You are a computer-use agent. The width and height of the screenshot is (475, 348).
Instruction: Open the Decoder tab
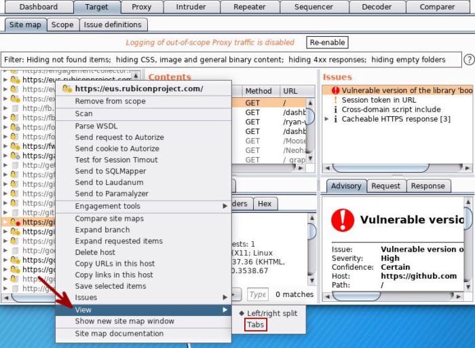(377, 7)
